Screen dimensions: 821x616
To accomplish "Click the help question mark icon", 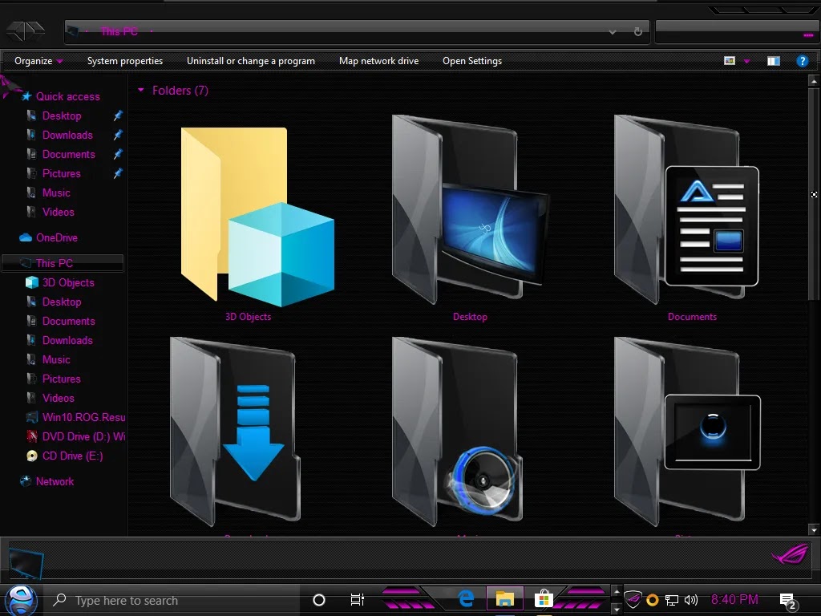I will [802, 61].
